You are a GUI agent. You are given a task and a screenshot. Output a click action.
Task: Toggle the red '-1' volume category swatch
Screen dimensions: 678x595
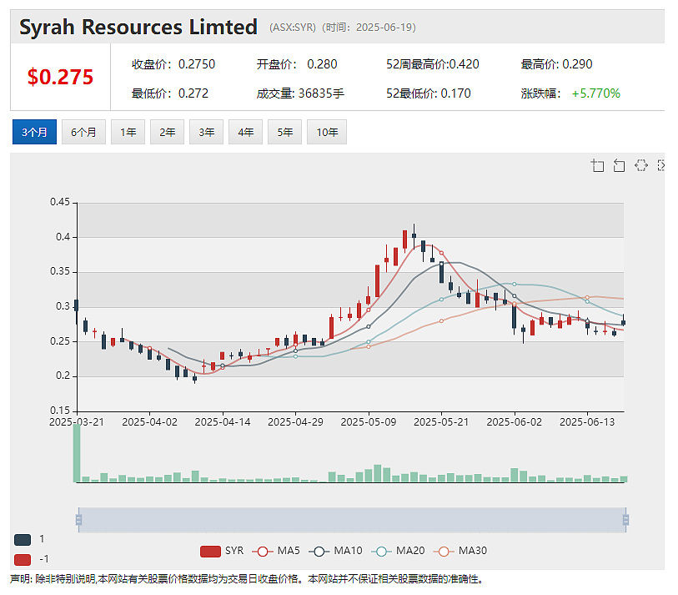click(23, 559)
